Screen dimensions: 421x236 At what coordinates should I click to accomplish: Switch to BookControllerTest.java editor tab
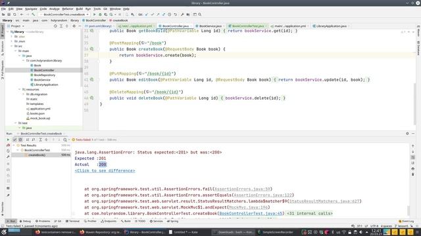pos(248,26)
